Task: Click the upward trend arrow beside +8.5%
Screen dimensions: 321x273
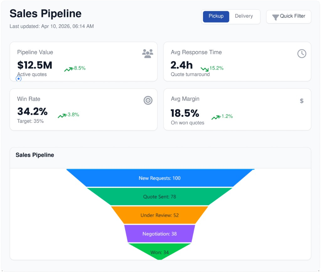Action: pyautogui.click(x=68, y=69)
